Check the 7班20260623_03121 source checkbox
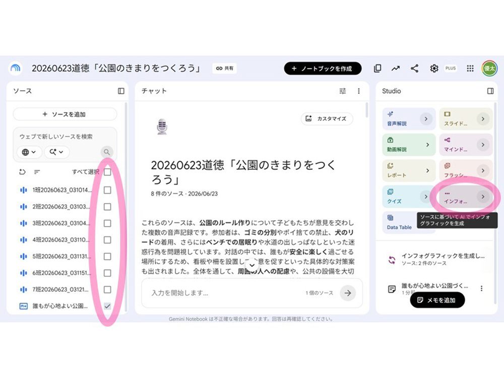Image resolution: width=504 pixels, height=378 pixels. pos(107,290)
